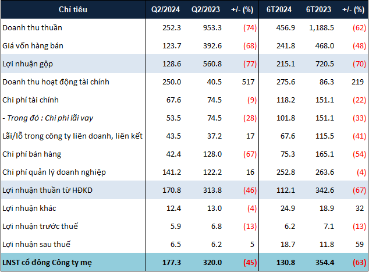Click the "Doanh thu hoạt động tài chính" label
The height and width of the screenshot is (272, 369).
pyautogui.click(x=56, y=82)
